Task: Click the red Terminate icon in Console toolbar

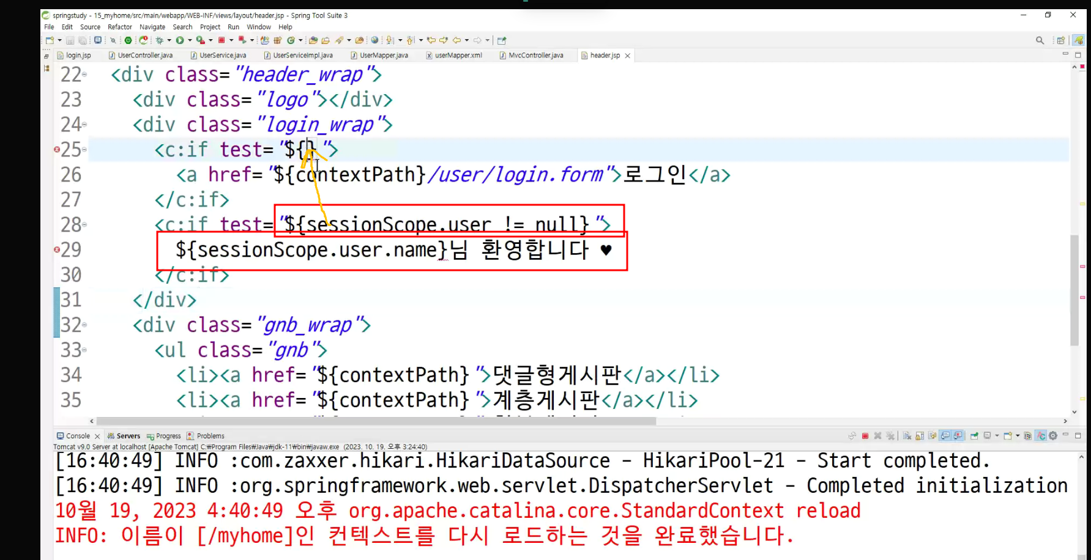Action: [865, 436]
